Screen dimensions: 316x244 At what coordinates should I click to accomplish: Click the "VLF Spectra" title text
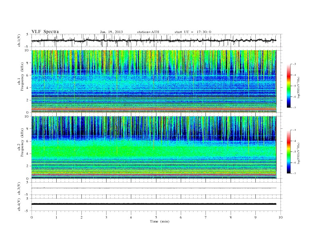tap(45, 31)
